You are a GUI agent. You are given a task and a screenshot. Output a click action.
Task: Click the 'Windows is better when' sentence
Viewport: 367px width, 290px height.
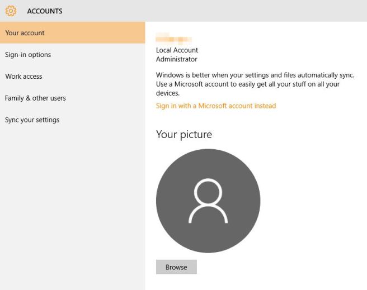tap(255, 75)
